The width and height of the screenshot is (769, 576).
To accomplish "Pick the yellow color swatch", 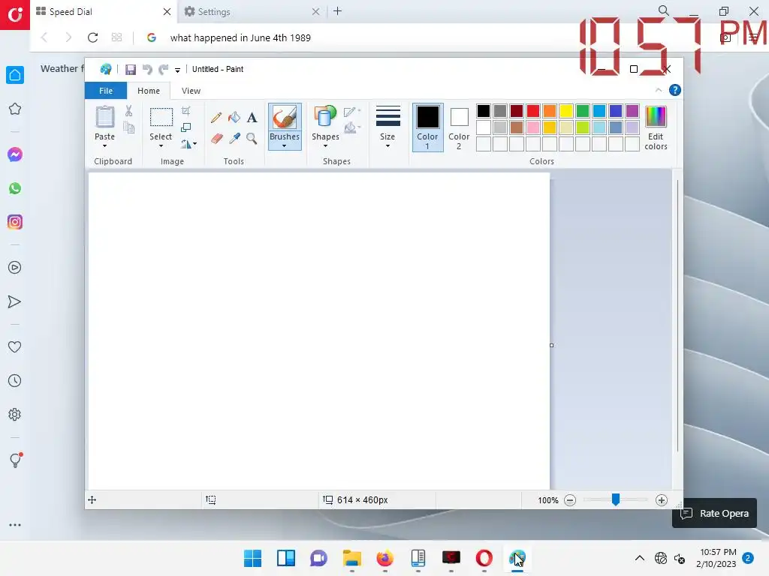I will click(566, 111).
